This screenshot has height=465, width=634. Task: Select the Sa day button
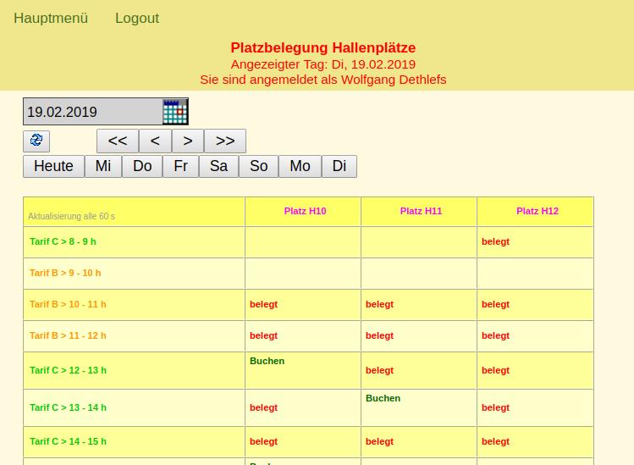tap(218, 166)
